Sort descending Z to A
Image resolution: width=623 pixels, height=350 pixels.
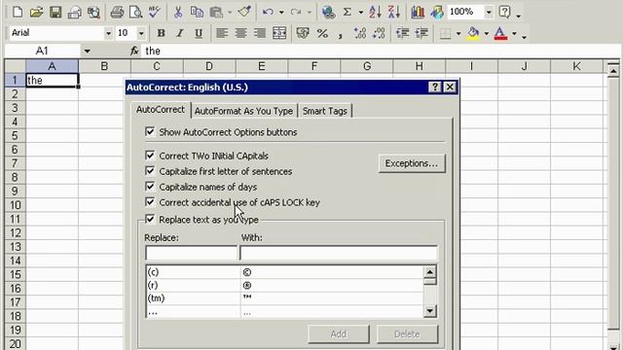tap(393, 13)
